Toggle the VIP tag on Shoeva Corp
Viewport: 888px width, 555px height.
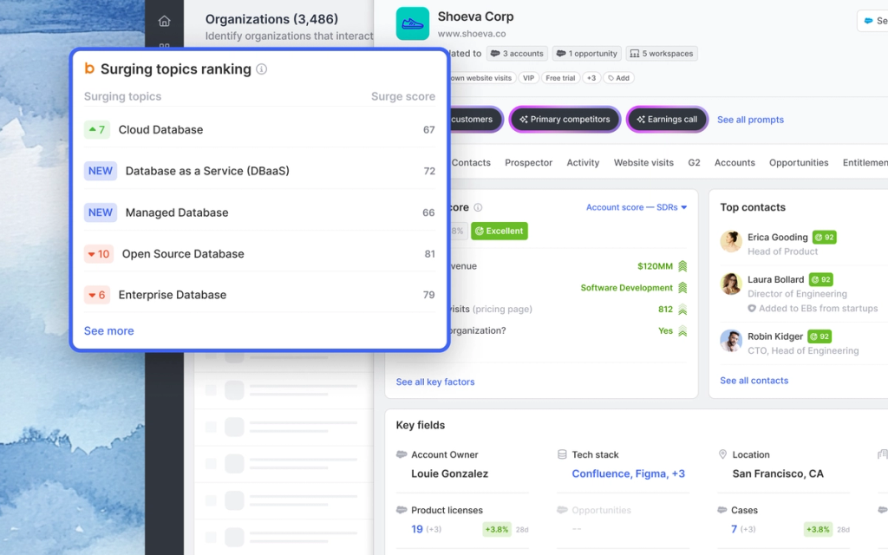pyautogui.click(x=526, y=77)
